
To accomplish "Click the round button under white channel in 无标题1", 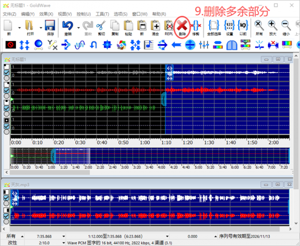I will click(7, 78).
